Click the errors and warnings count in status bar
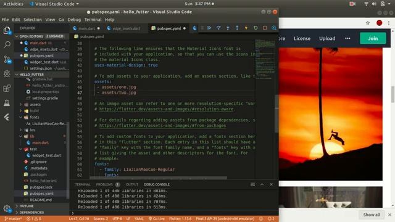The width and height of the screenshot is (395, 222). click(x=34, y=219)
